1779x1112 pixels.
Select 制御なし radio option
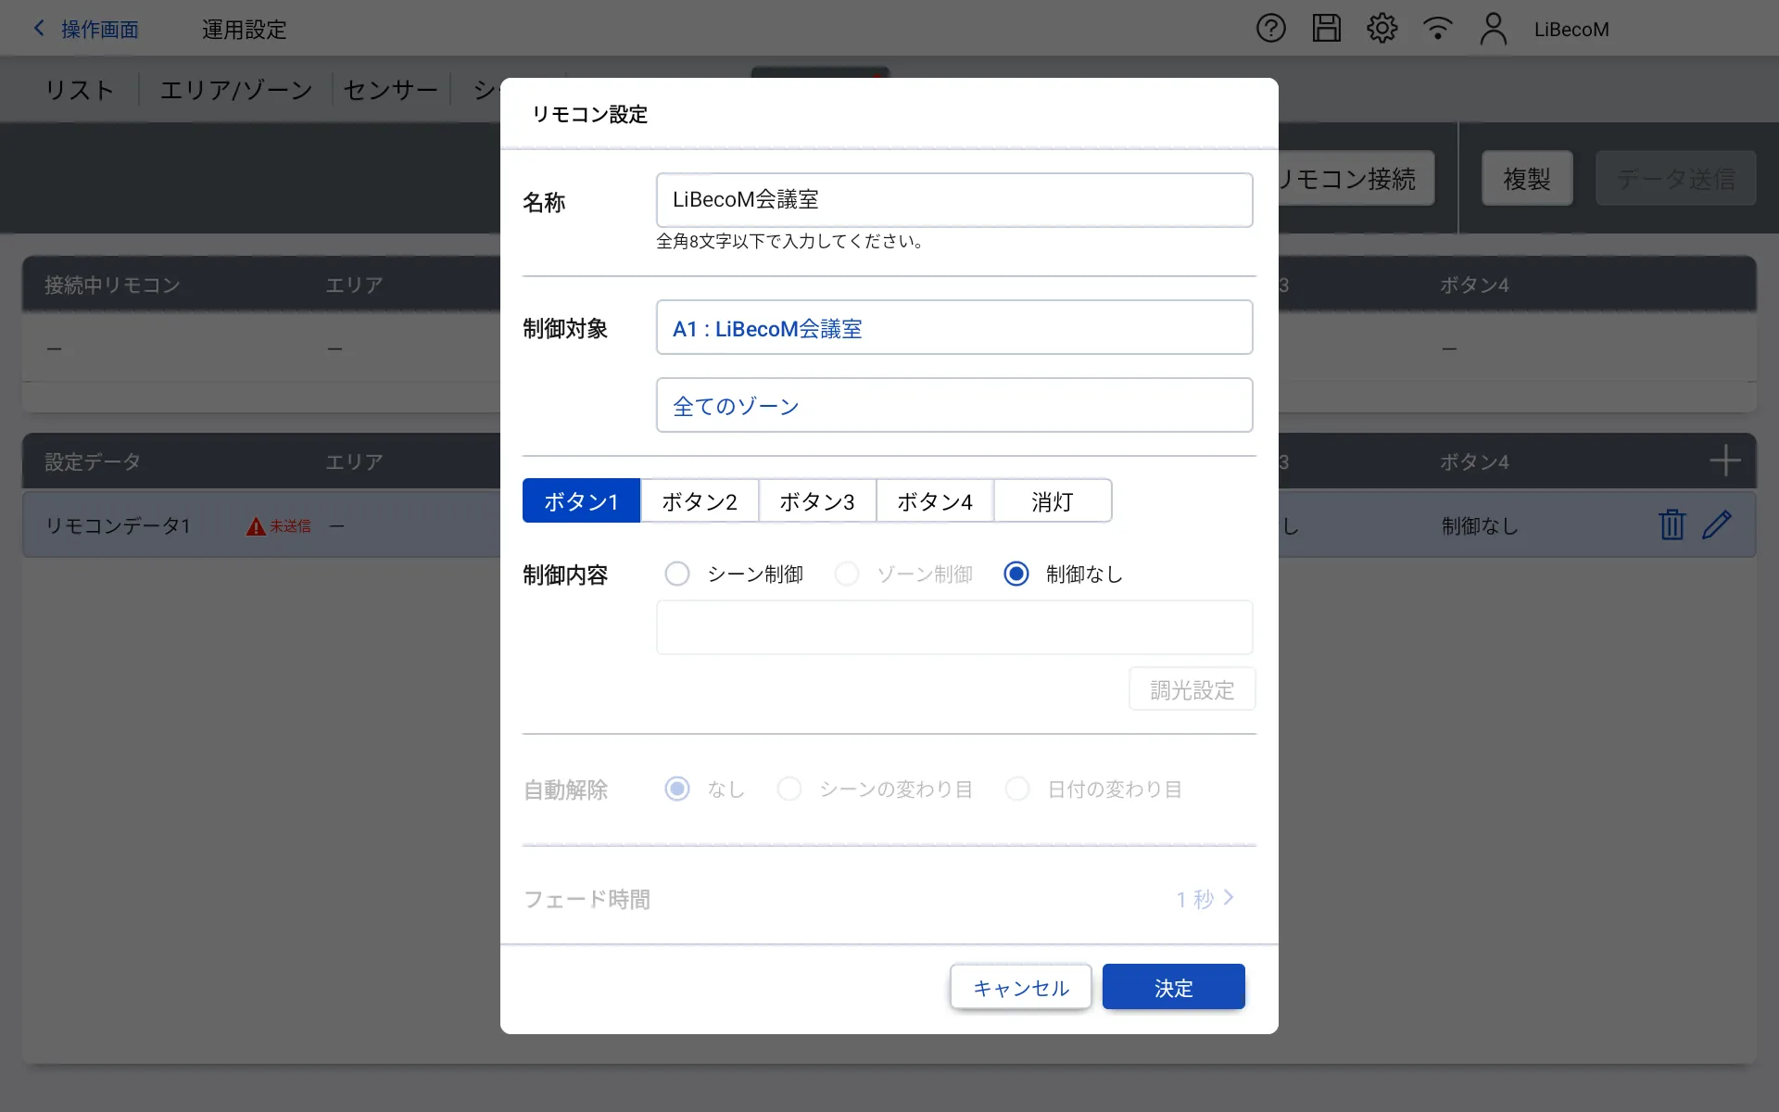tap(1016, 575)
